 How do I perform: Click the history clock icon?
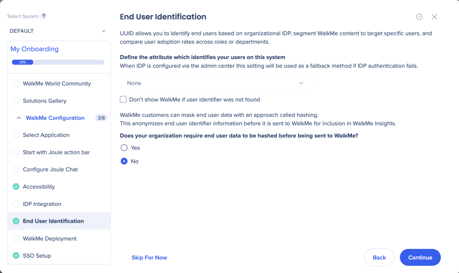pos(419,17)
